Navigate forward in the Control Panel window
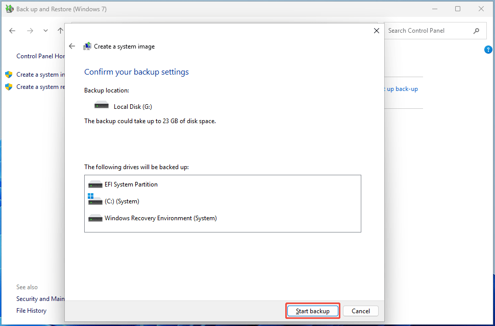 (30, 31)
